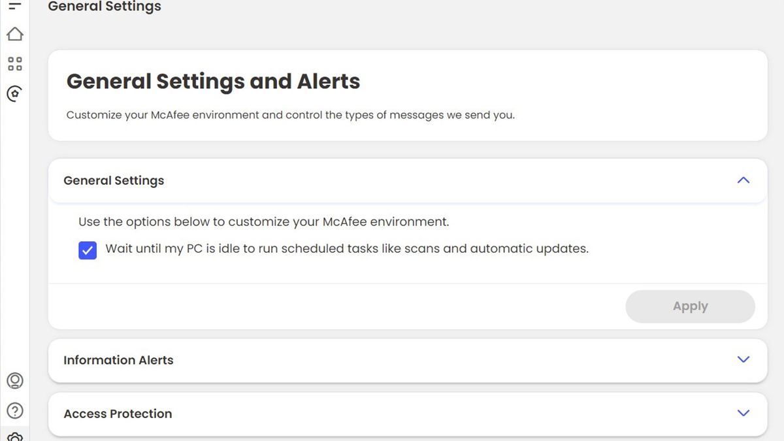The height and width of the screenshot is (441, 784).
Task: Click the Home icon in the sidebar
Action: pyautogui.click(x=14, y=33)
